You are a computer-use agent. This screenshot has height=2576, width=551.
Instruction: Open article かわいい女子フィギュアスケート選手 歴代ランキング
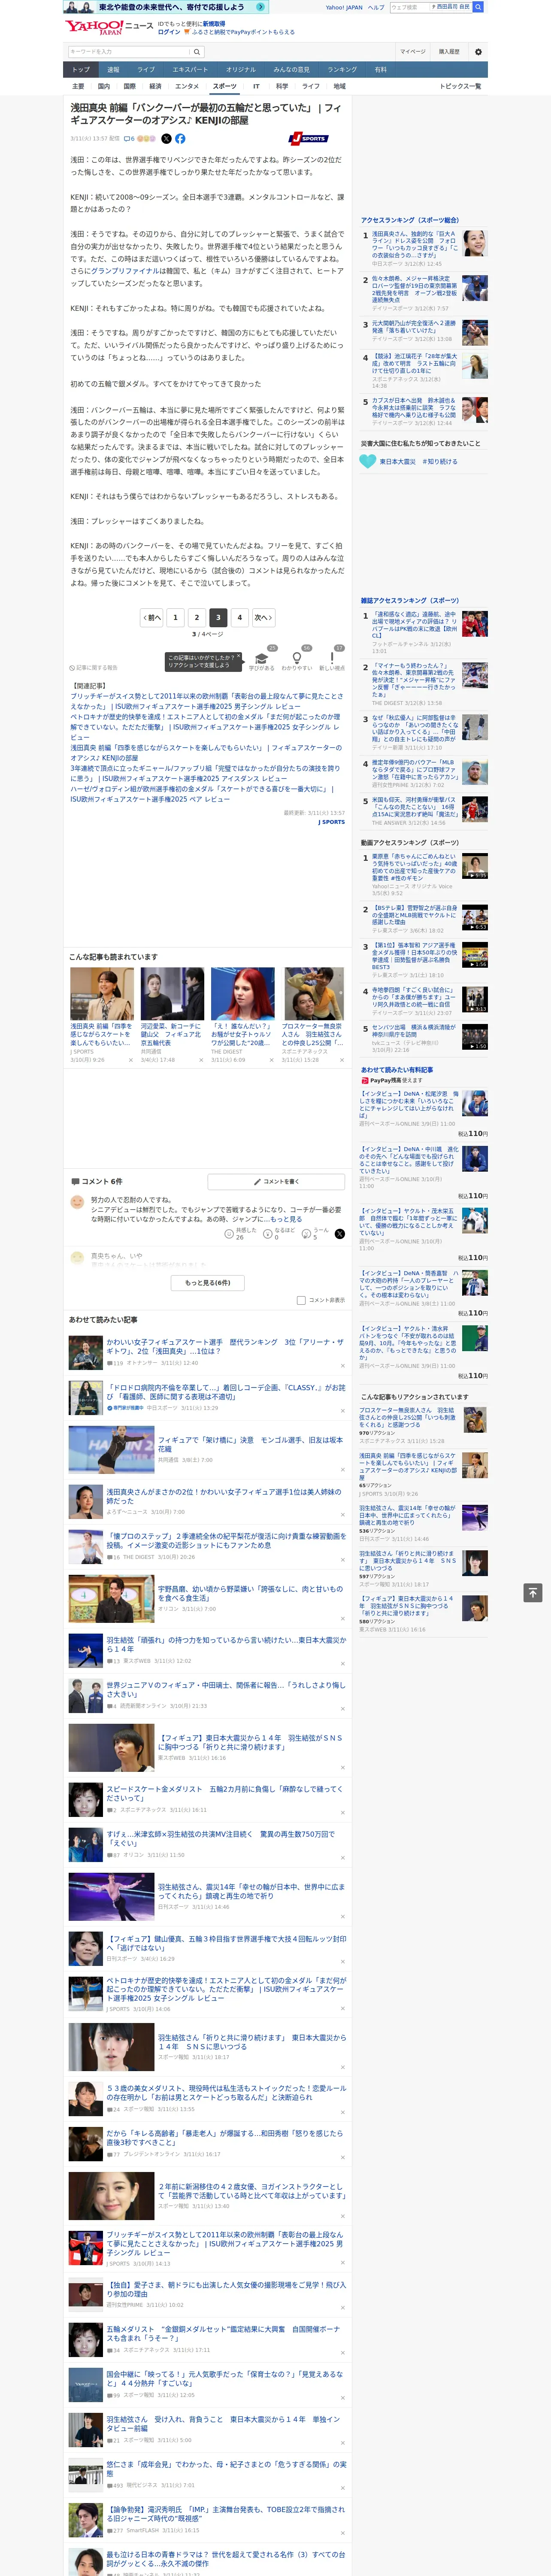coord(224,1346)
